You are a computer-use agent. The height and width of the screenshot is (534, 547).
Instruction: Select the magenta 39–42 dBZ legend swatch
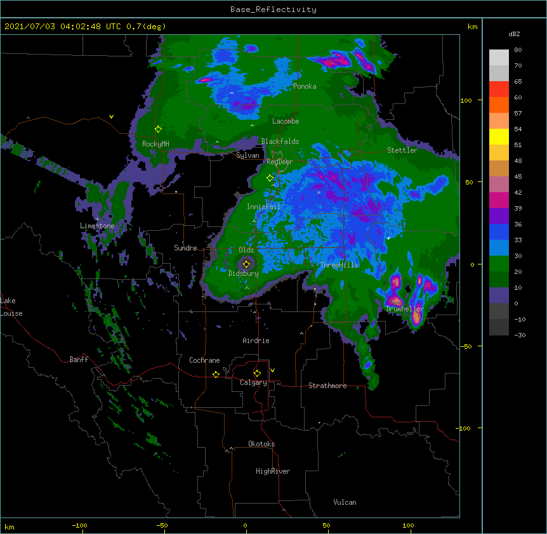(x=499, y=200)
